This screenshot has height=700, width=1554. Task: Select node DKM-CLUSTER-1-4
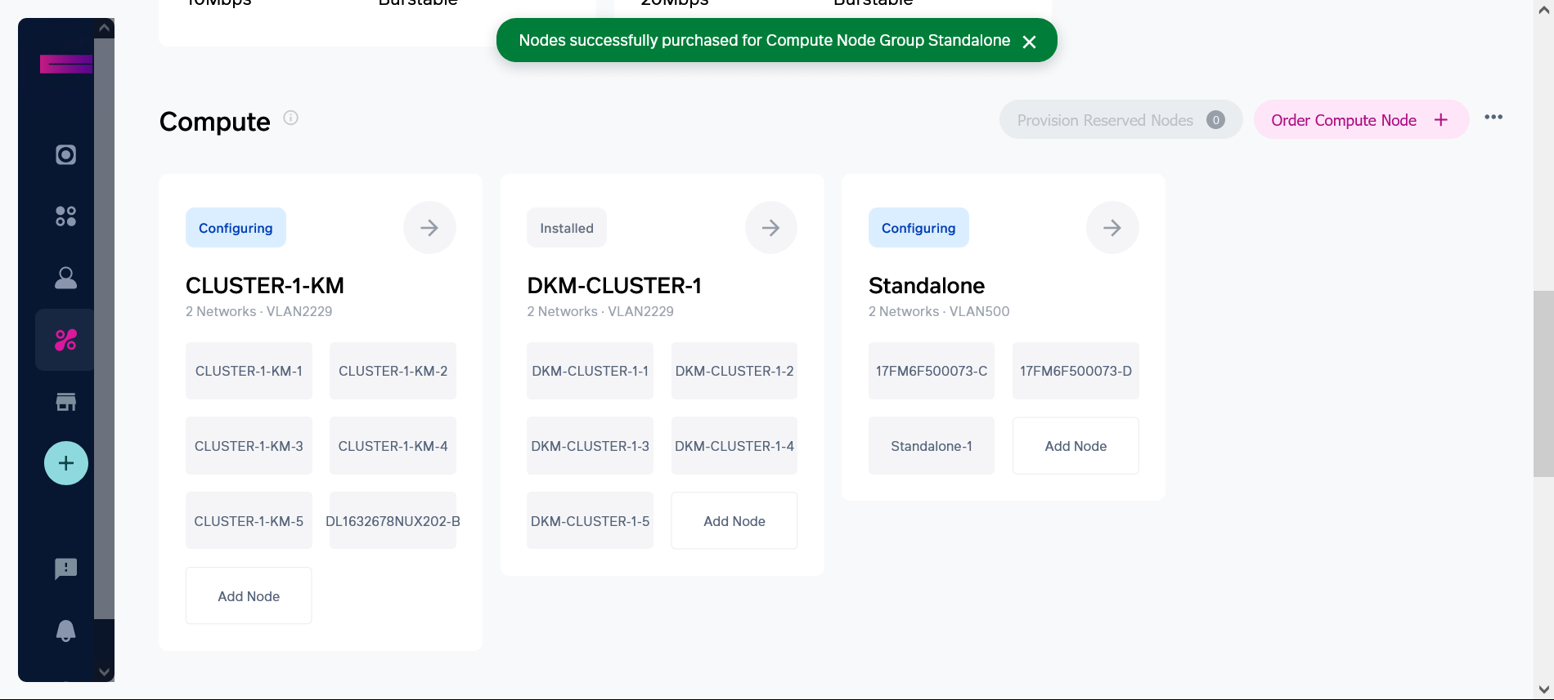coord(734,446)
